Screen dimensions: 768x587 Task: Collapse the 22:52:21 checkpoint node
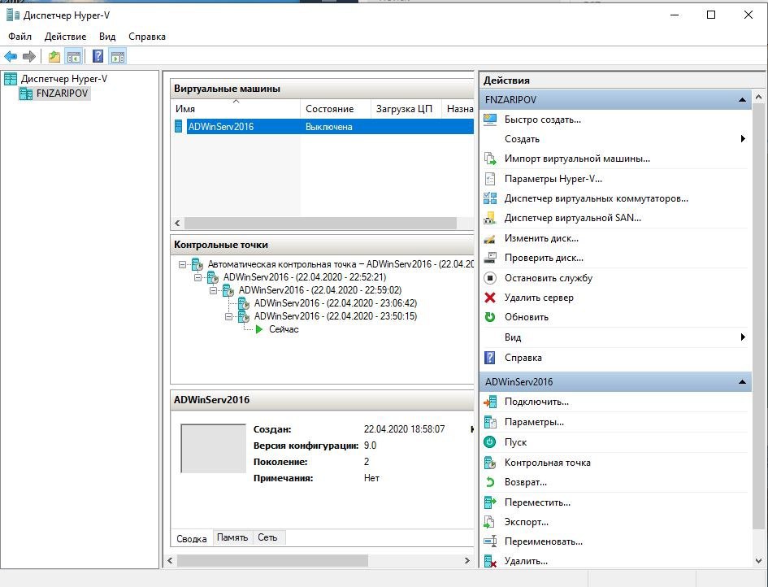pyautogui.click(x=197, y=278)
